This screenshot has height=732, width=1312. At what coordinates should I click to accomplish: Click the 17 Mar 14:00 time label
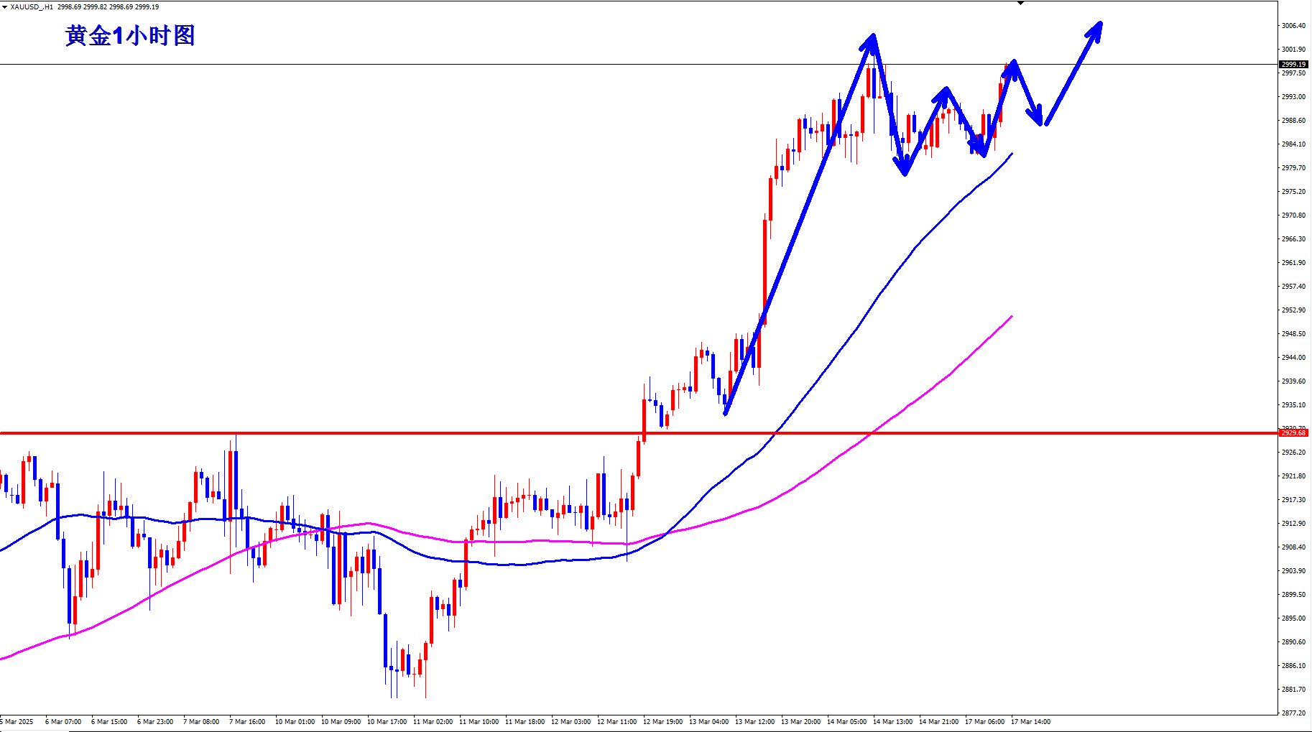pyautogui.click(x=1030, y=721)
